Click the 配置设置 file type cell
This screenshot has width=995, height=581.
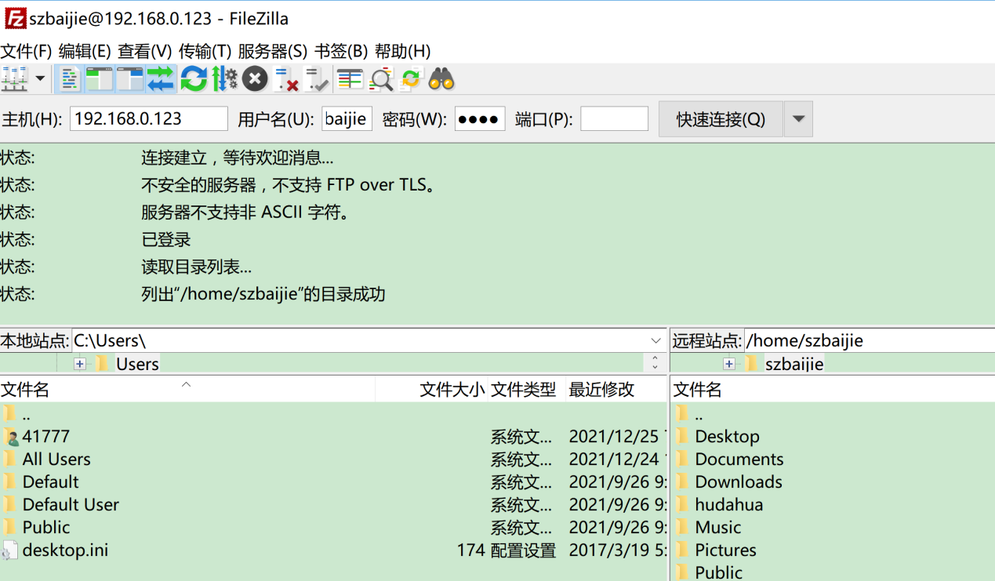pos(523,550)
